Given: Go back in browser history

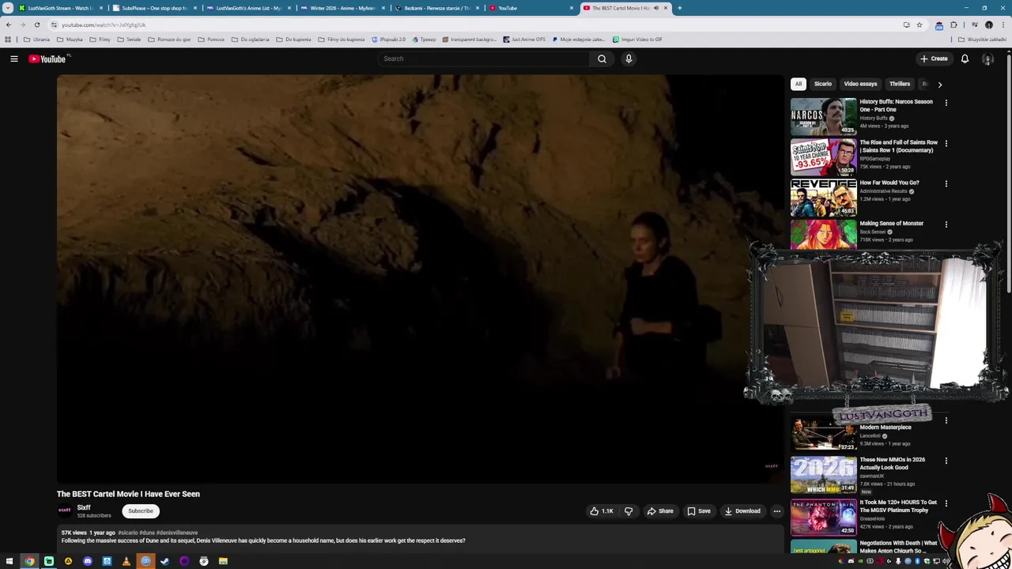Looking at the screenshot, I should (9, 24).
